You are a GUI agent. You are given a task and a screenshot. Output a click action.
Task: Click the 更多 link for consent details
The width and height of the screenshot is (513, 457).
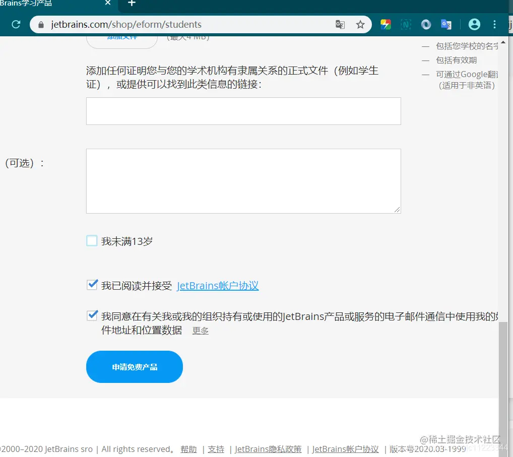click(x=200, y=331)
